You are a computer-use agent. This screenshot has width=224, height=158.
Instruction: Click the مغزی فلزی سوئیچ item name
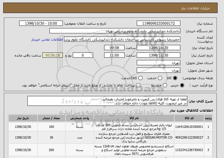[134, 137]
